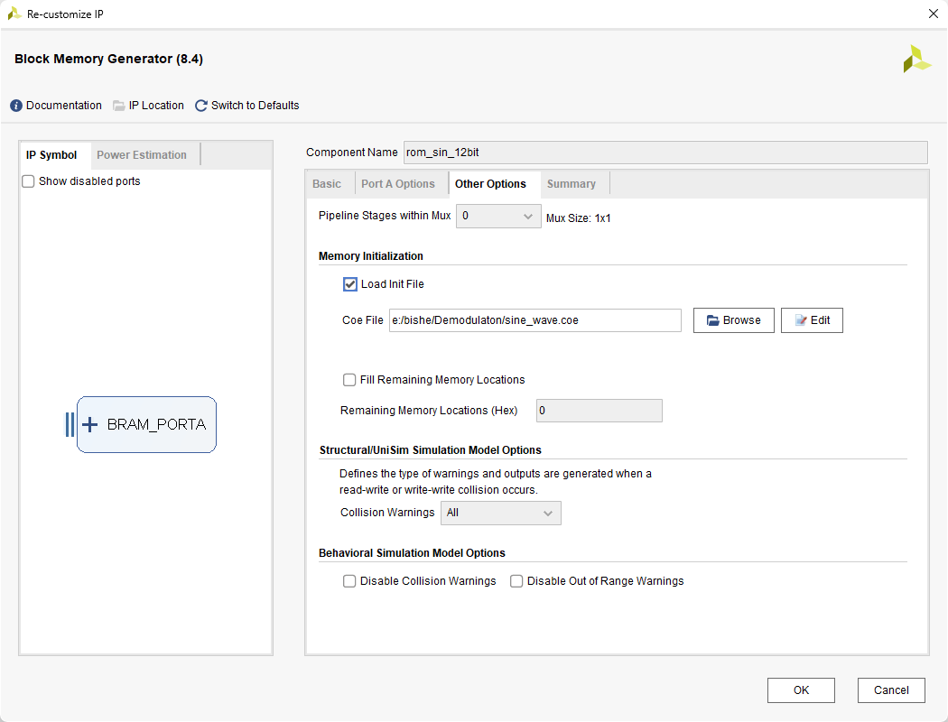Viewport: 948px width, 722px height.
Task: Enable Fill Remaining Memory Locations
Action: [349, 379]
